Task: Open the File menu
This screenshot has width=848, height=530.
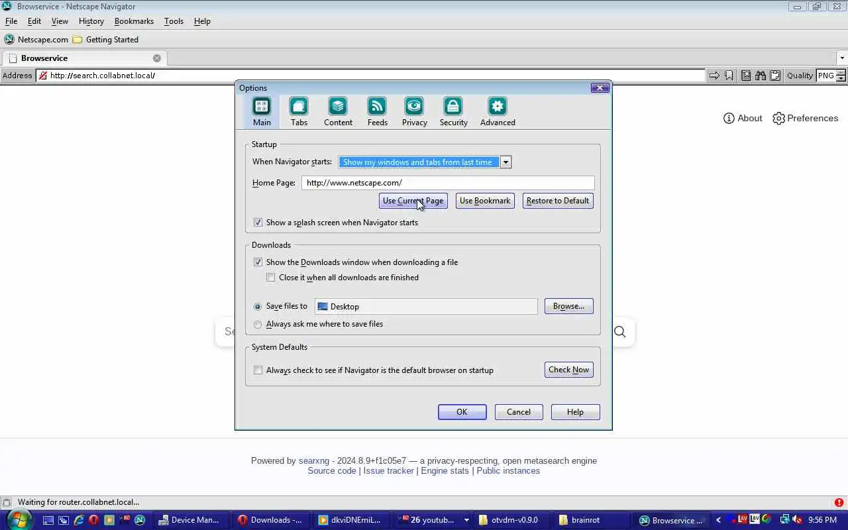Action: pyautogui.click(x=11, y=21)
